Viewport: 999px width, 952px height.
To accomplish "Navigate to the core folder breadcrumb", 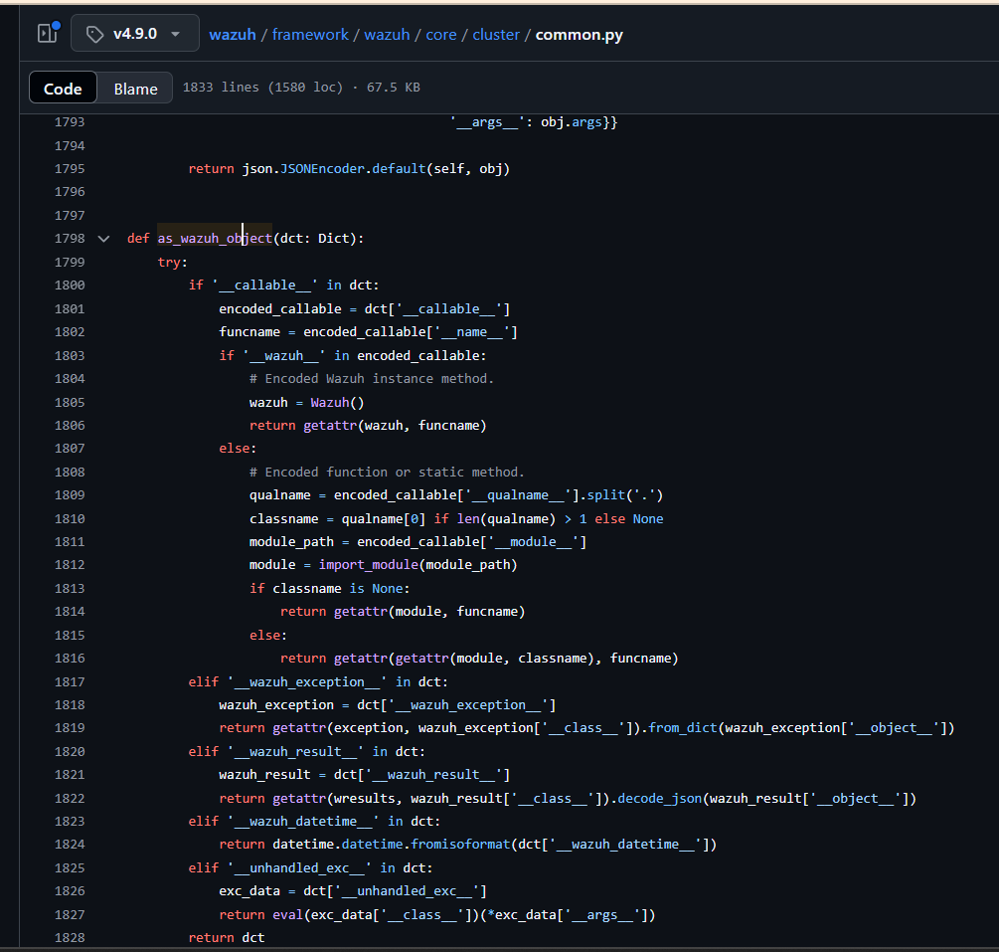I will pos(441,35).
